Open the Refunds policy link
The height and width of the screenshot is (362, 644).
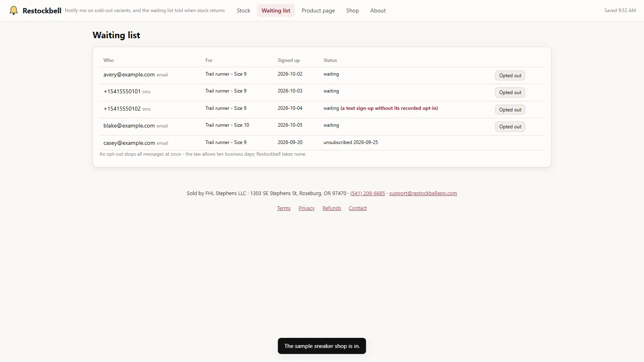point(332,208)
